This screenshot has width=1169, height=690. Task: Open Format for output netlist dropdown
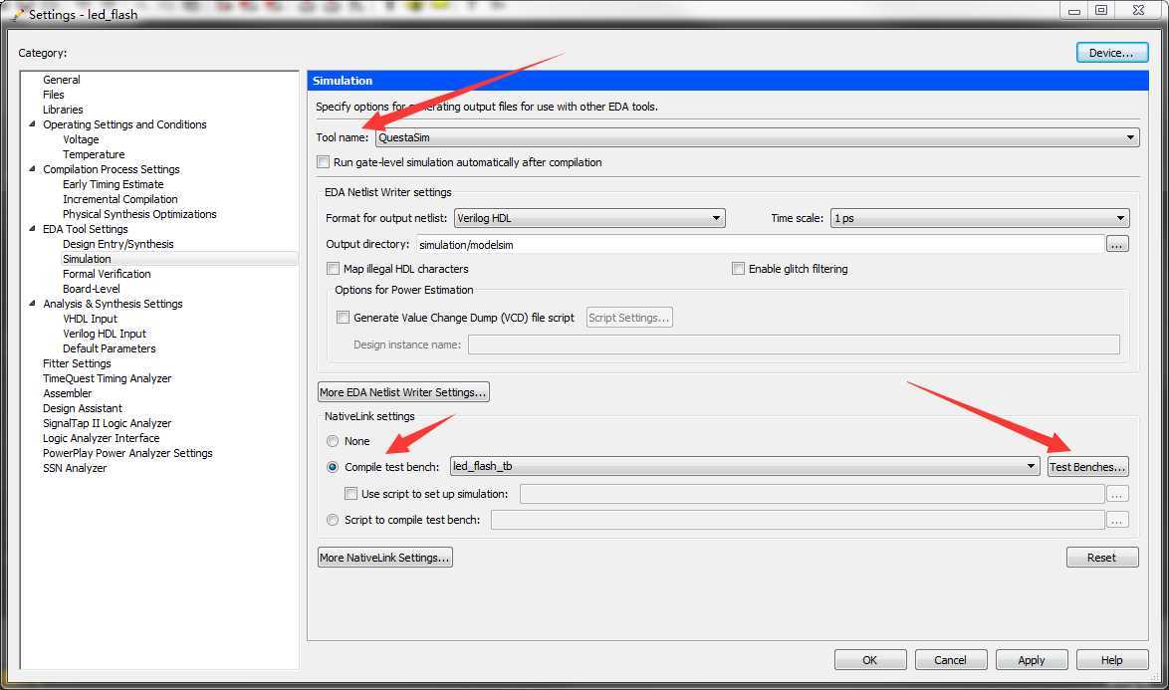(x=588, y=218)
